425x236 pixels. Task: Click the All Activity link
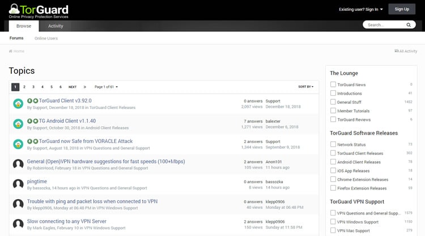point(406,51)
